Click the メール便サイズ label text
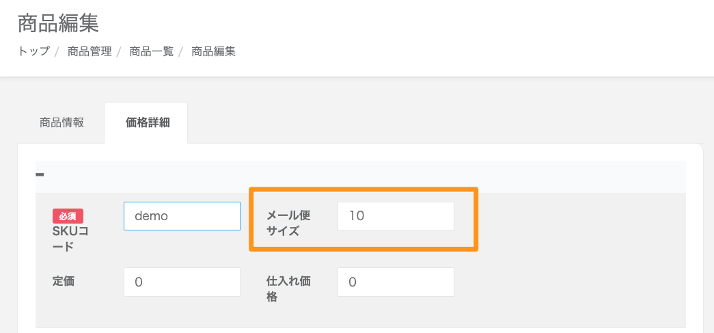Viewport: 714px width, 333px height. coord(288,223)
